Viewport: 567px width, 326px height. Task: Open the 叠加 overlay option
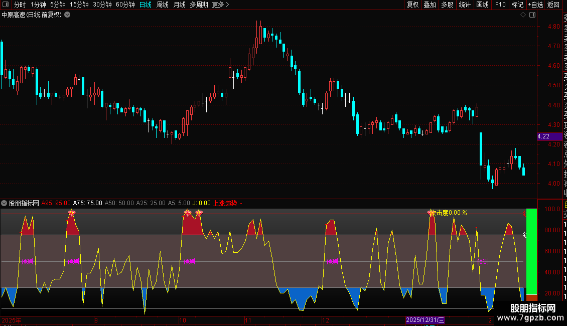pos(430,5)
